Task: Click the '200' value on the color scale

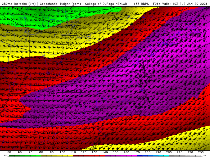Action: point(169,152)
